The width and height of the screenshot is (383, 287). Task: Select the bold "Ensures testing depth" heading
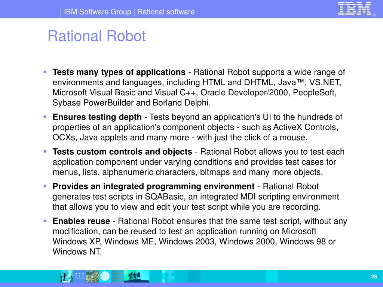coord(97,117)
